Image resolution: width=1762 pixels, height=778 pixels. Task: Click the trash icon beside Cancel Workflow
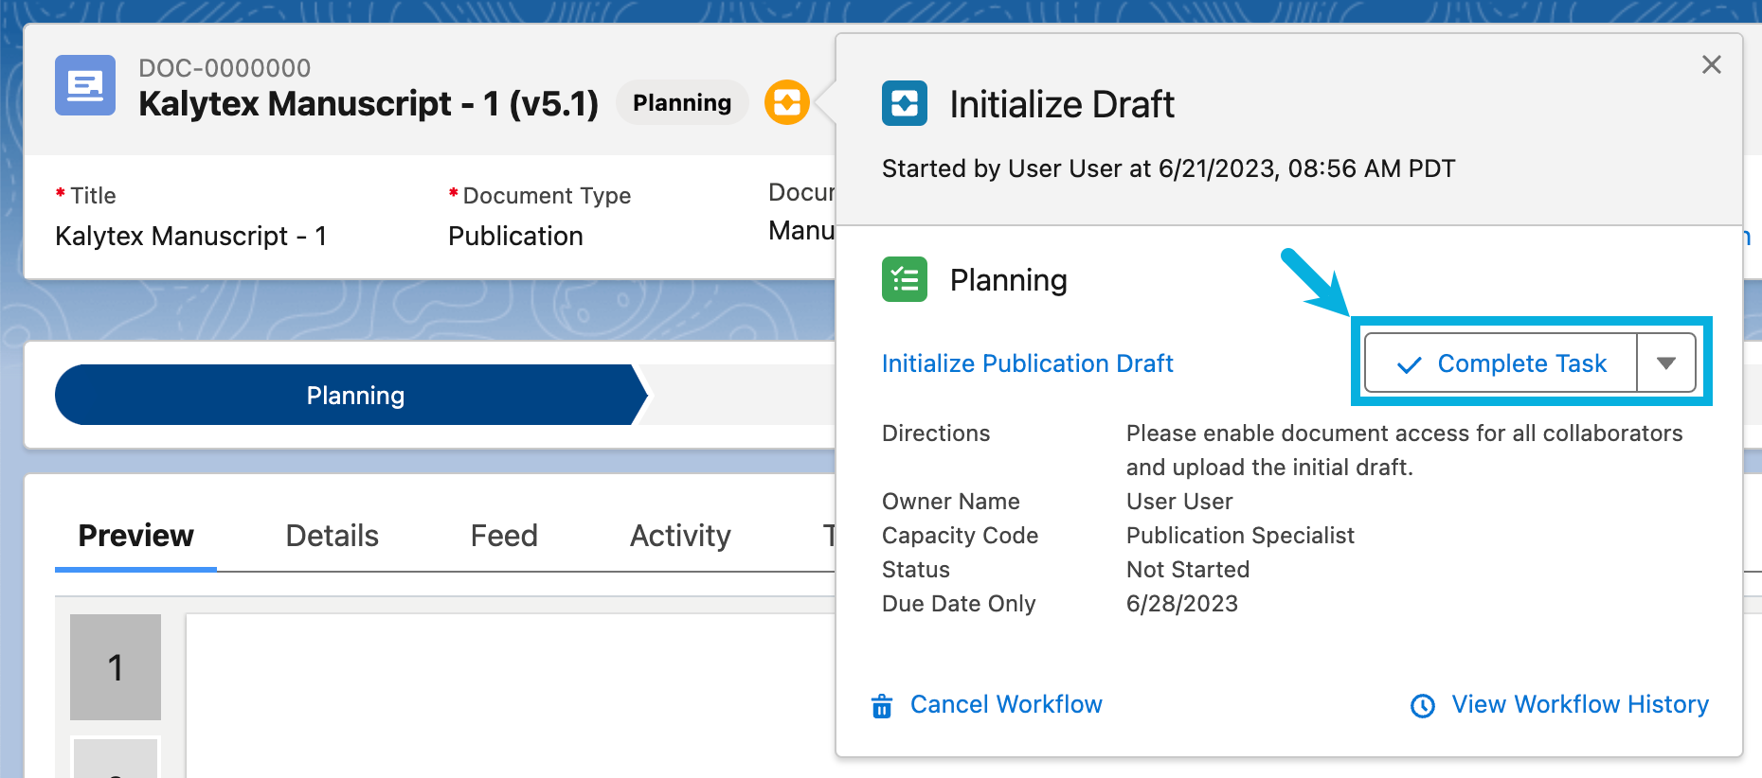pyautogui.click(x=882, y=706)
